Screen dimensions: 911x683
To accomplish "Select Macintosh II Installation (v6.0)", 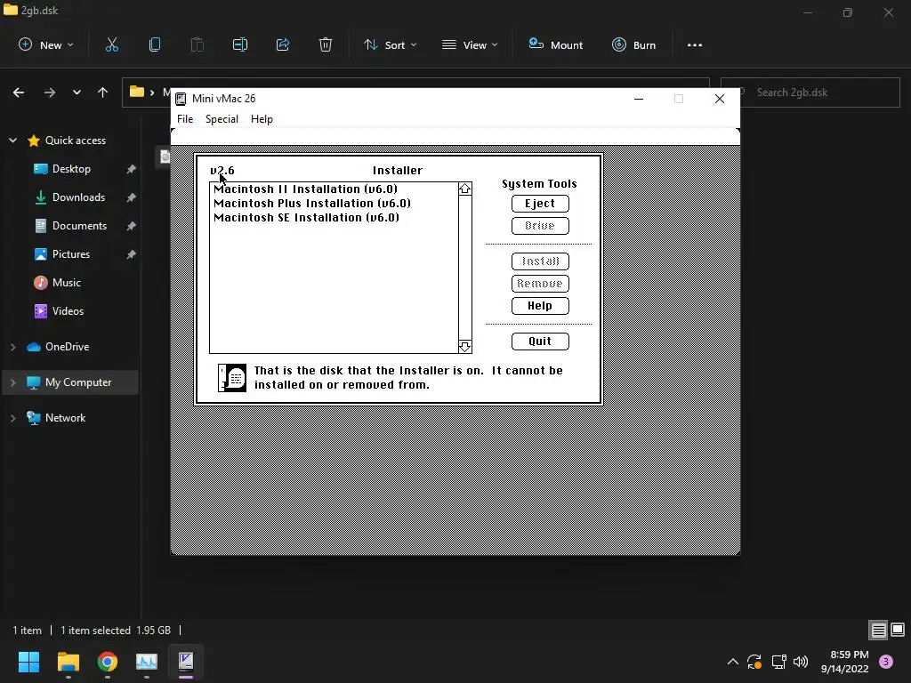I will point(306,189).
